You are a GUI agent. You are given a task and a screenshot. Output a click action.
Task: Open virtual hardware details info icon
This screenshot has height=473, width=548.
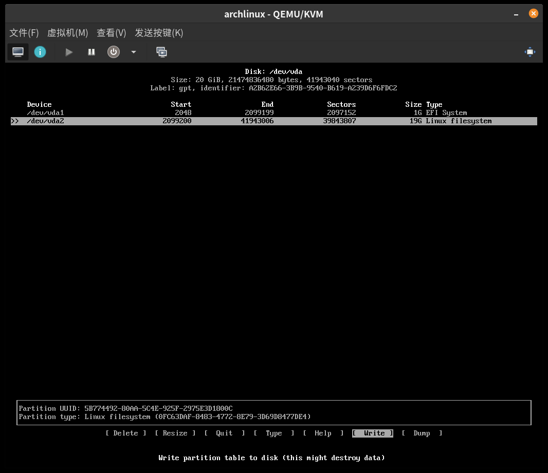coord(40,52)
